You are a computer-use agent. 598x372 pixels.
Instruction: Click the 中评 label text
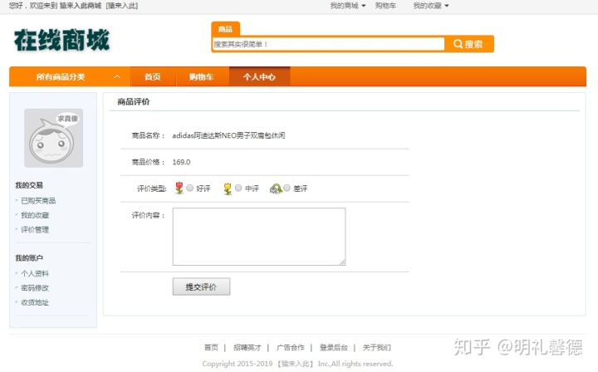click(252, 188)
